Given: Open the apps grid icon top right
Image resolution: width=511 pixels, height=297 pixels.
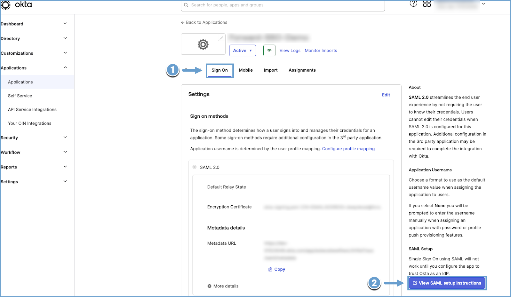Looking at the screenshot, I should point(427,4).
